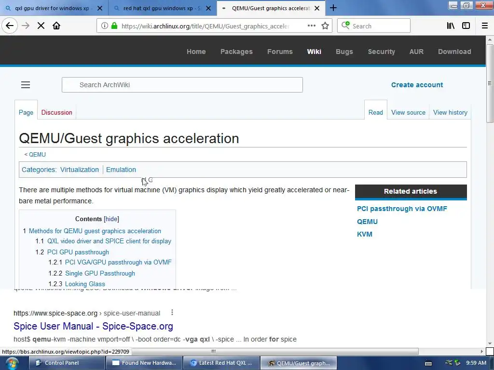This screenshot has width=494, height=370.
Task: Bookmark this page with the star icon
Action: pyautogui.click(x=325, y=26)
